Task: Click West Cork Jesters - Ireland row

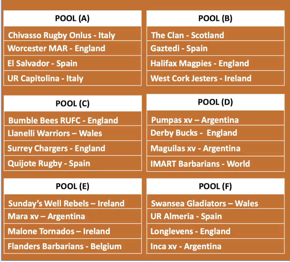Action: [215, 78]
